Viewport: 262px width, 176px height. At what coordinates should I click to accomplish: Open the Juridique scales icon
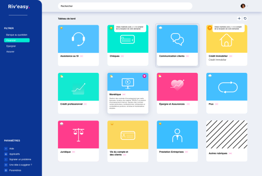tap(79, 135)
